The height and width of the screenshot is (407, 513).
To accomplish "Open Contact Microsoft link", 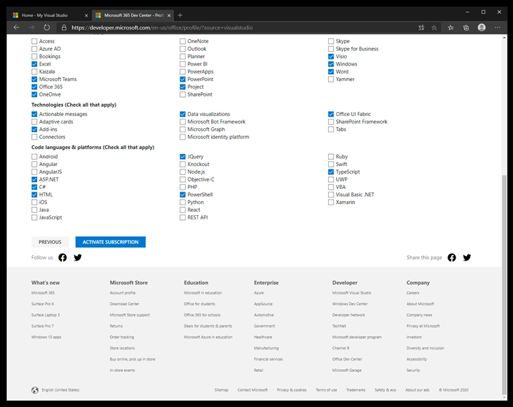I will pos(252,390).
